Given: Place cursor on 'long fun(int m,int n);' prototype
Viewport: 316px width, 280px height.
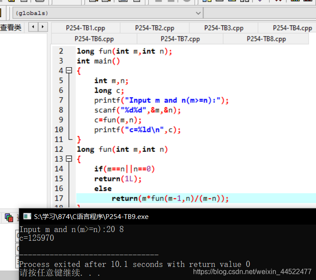Looking at the screenshot, I should pos(125,51).
